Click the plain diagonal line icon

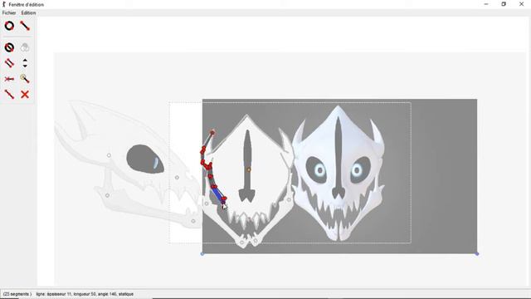[9, 94]
